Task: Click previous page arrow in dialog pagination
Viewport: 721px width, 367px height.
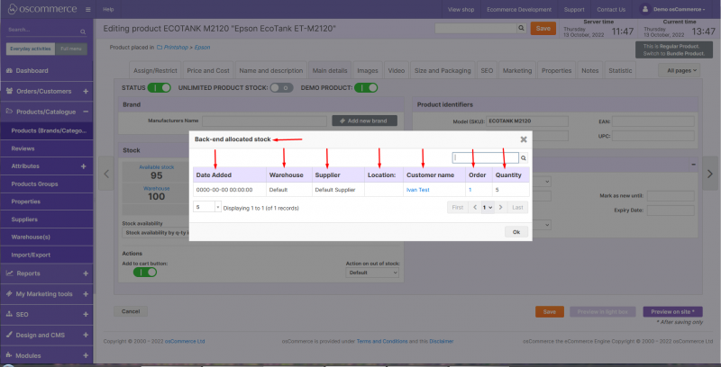Action: 477,207
